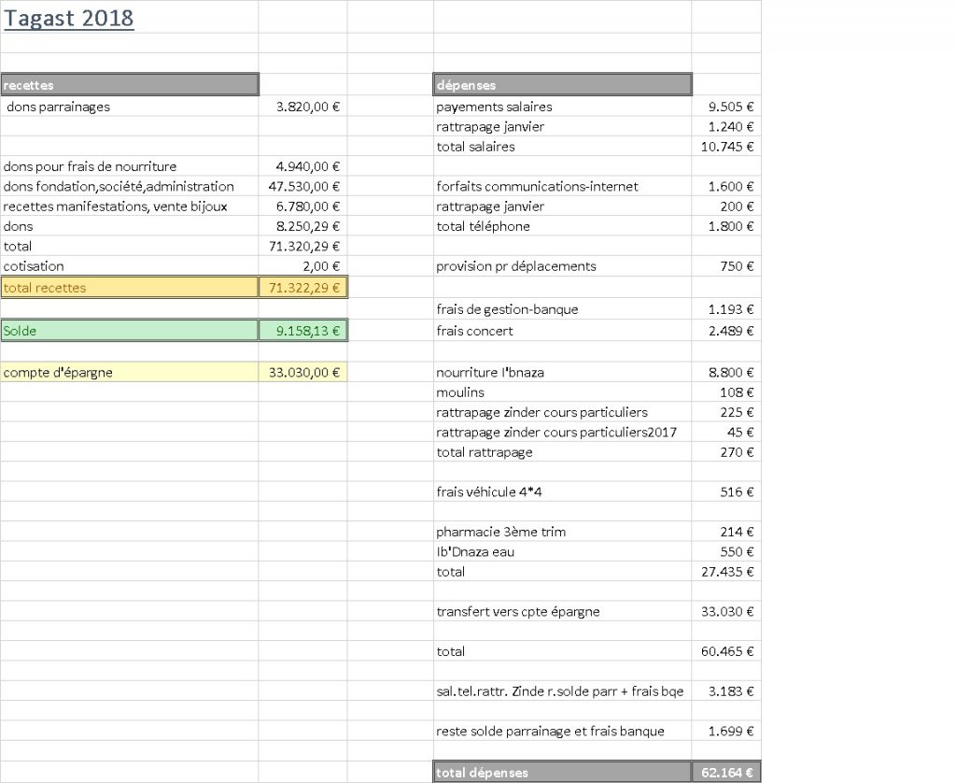Select the 750 € value
Screen dimensions: 956x783
click(737, 266)
